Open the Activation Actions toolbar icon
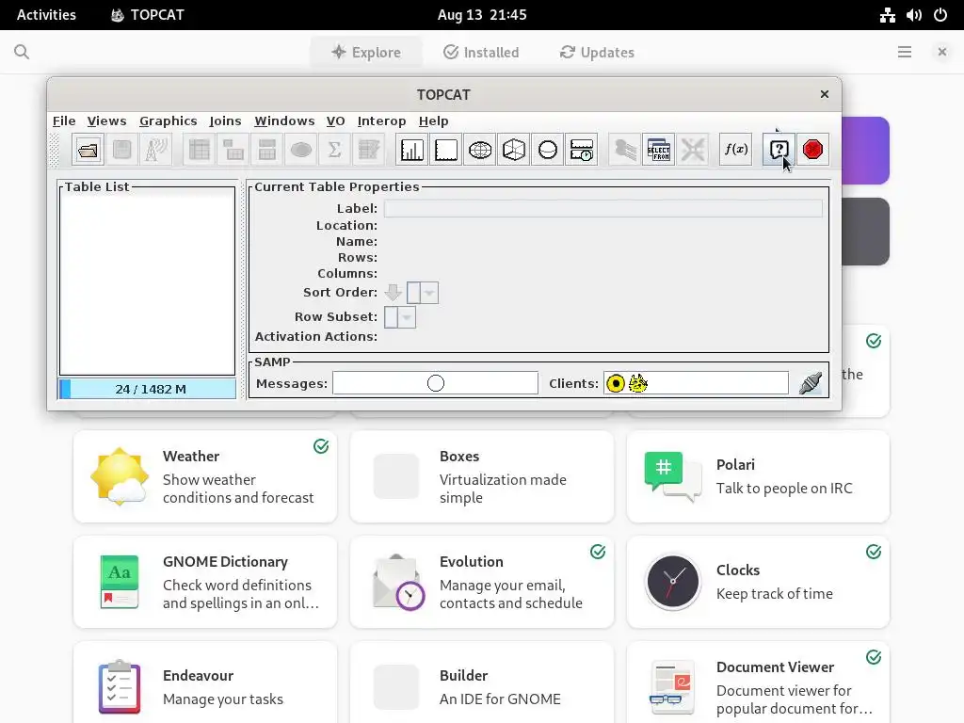964x723 pixels. (368, 150)
